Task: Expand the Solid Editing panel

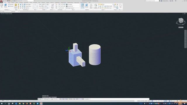Action: click(x=26, y=10)
